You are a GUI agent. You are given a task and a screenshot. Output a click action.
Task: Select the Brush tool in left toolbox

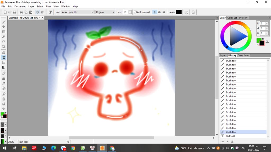pos(4,22)
